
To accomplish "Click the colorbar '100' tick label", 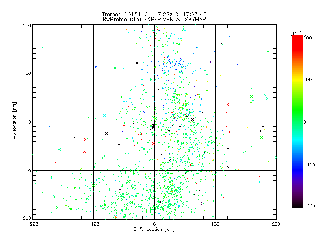I will point(308,79).
